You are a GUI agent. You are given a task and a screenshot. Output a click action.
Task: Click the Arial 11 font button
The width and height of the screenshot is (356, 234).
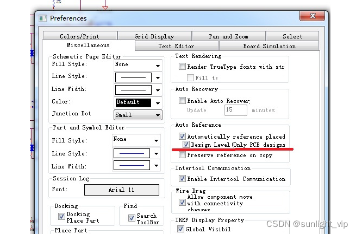[121, 190]
